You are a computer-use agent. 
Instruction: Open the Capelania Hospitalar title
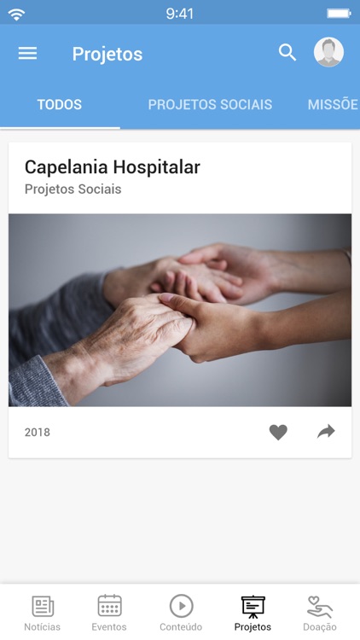point(113,167)
